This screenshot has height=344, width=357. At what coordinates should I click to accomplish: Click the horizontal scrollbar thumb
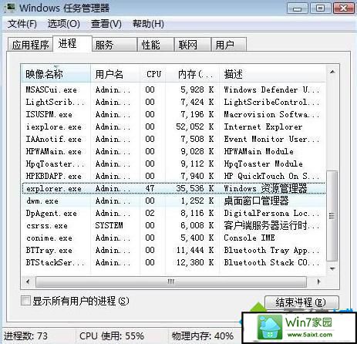pos(171,282)
